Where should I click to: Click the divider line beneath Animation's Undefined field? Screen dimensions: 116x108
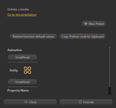pos(23,62)
